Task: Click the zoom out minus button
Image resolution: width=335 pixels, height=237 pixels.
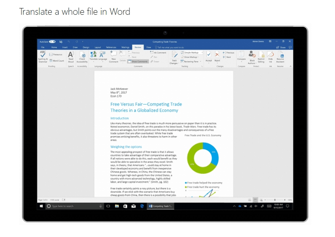Action: [265, 200]
